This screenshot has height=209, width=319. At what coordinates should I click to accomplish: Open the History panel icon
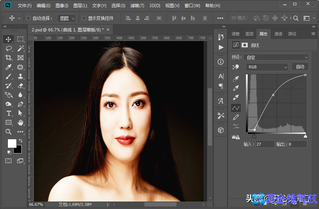[221, 37]
